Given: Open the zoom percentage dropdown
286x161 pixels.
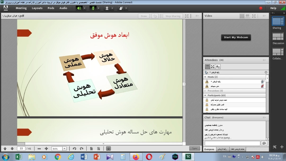Looking at the screenshot, I should (x=64, y=149).
